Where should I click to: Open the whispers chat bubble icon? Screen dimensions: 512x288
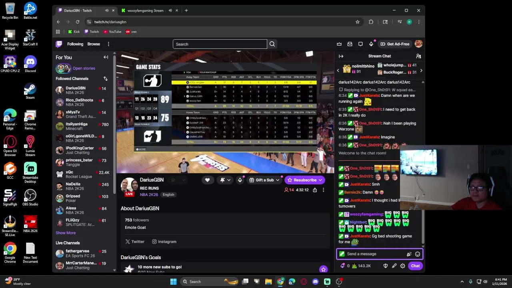(x=360, y=44)
